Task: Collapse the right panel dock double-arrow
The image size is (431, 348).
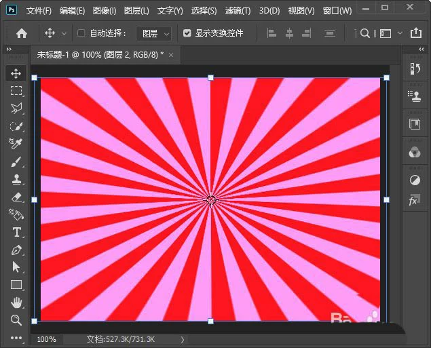Action: pos(421,49)
